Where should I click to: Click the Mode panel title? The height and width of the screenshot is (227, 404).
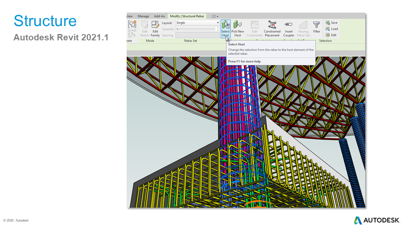pyautogui.click(x=150, y=41)
